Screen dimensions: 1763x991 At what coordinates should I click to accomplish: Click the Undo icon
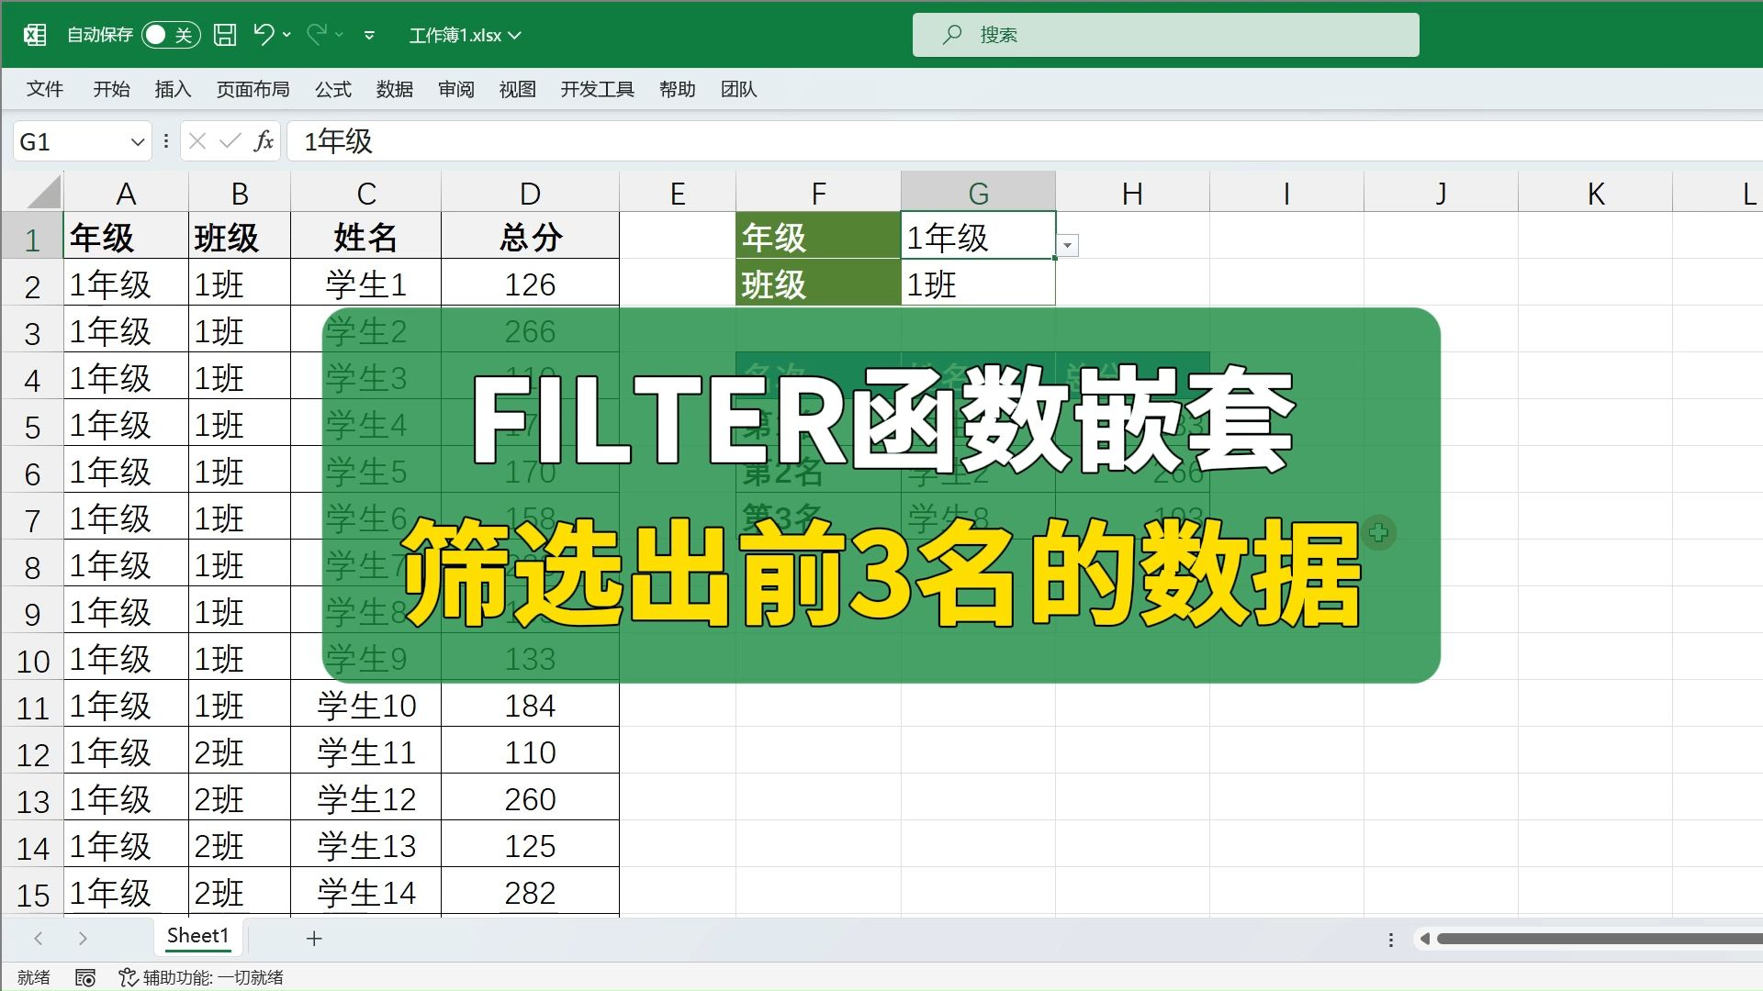click(x=265, y=34)
